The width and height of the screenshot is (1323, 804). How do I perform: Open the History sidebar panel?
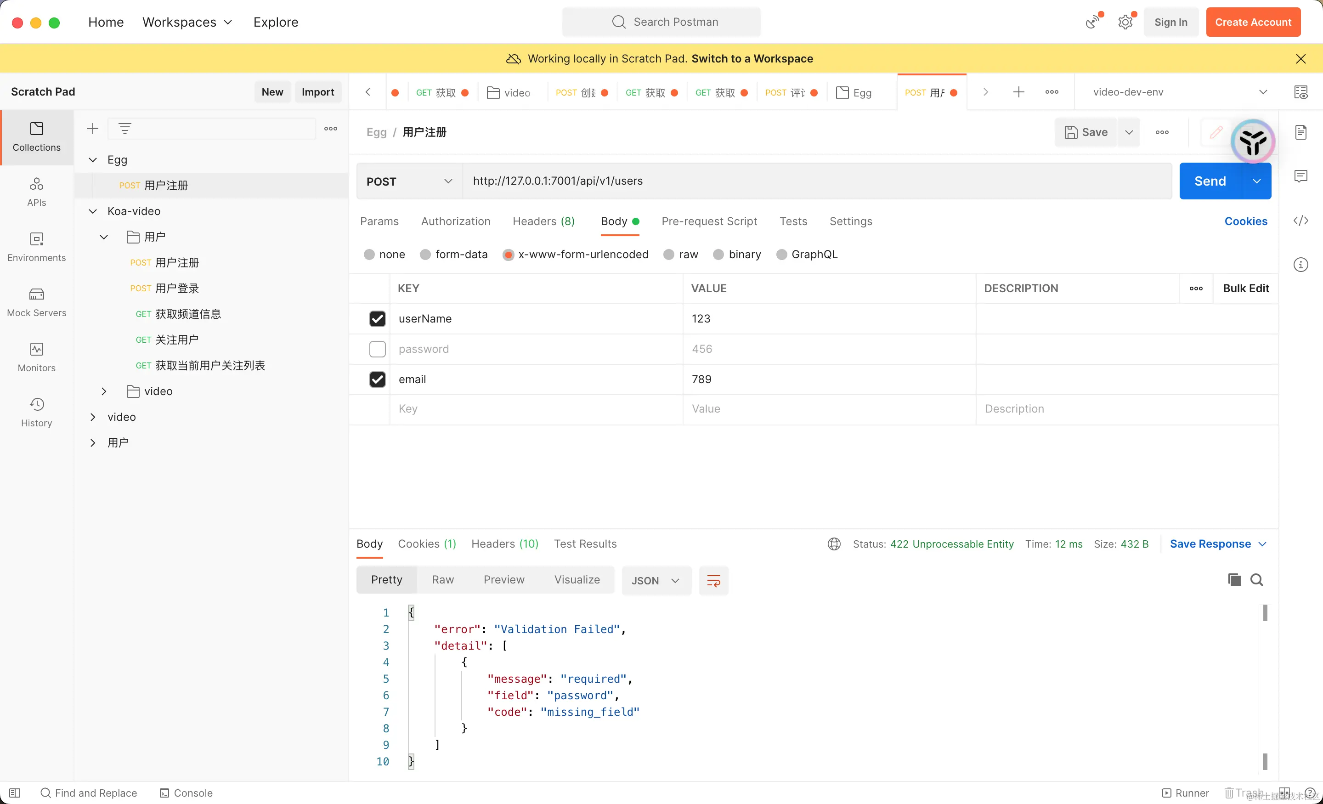click(x=36, y=413)
